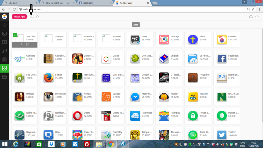Select the Camera360 app icon
This screenshot has height=148, width=263.
pyautogui.click(x=222, y=39)
